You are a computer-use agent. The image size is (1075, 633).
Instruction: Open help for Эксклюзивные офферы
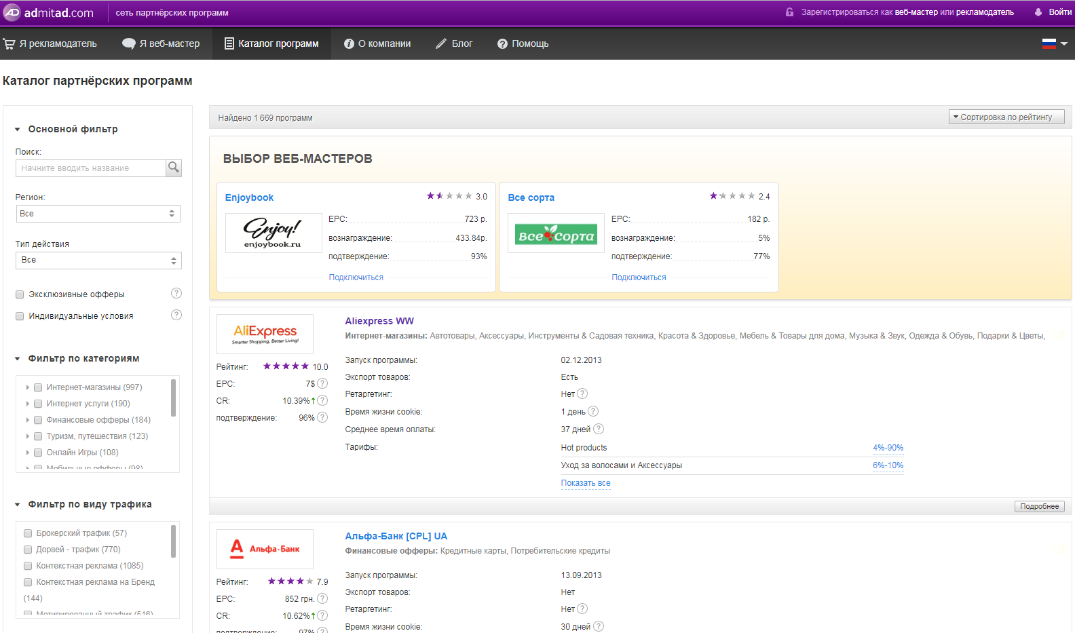176,293
